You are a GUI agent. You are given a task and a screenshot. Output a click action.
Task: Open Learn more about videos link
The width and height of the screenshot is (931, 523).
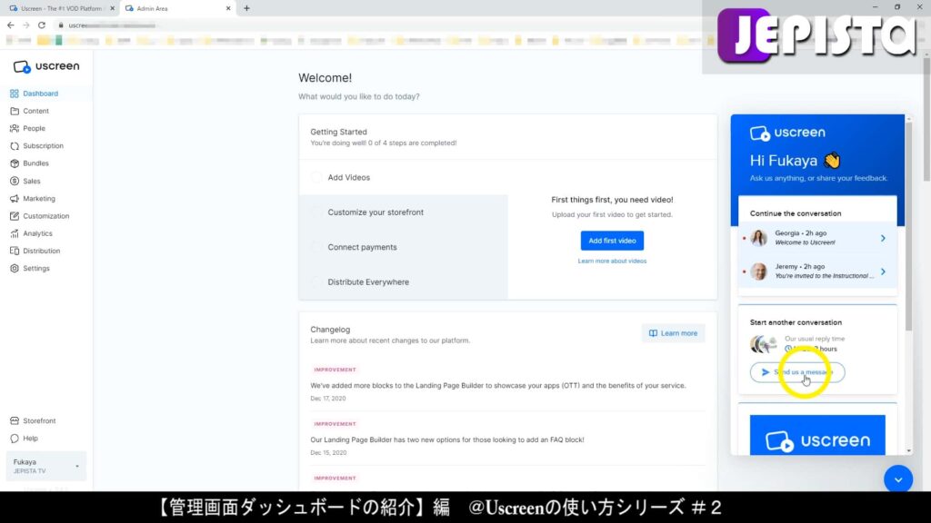612,261
